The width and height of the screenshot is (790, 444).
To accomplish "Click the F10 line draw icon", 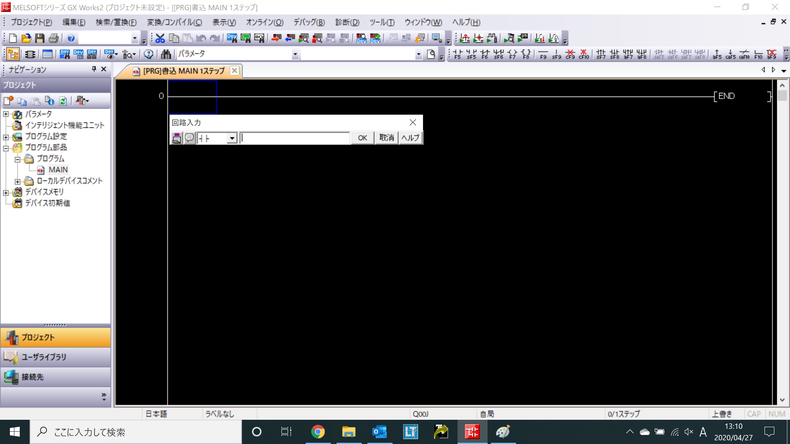I will pyautogui.click(x=758, y=54).
